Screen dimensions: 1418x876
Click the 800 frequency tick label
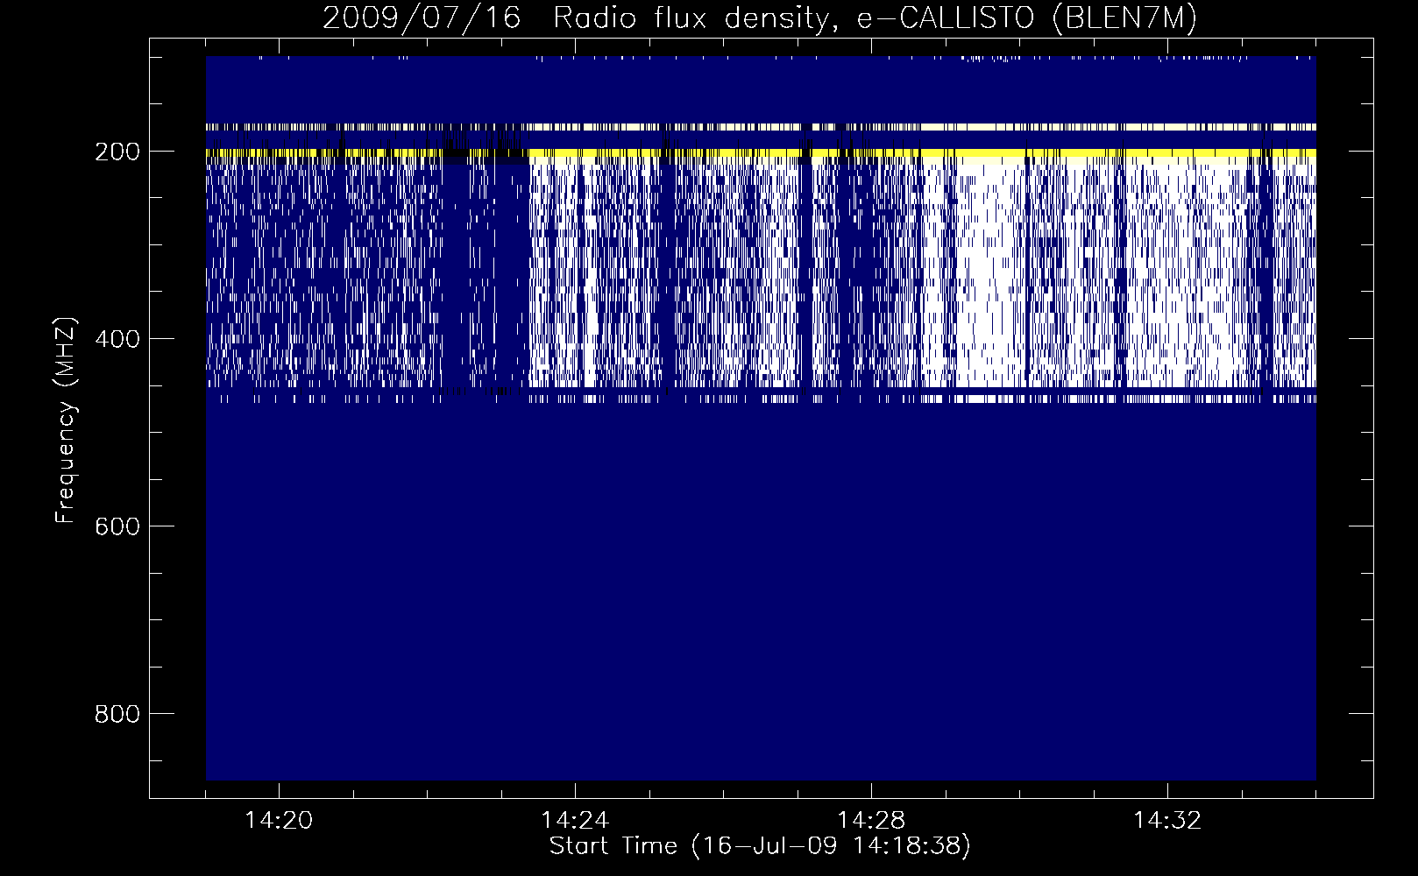[117, 714]
